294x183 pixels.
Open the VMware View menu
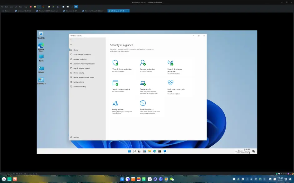pyautogui.click(x=12, y=7)
